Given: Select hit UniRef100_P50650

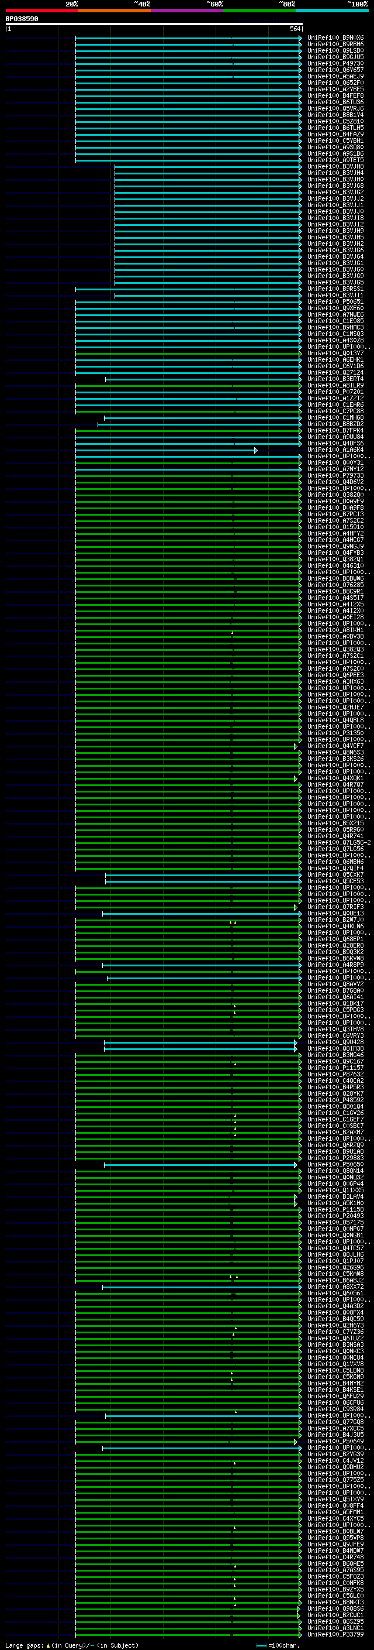Looking at the screenshot, I should tap(335, 1164).
